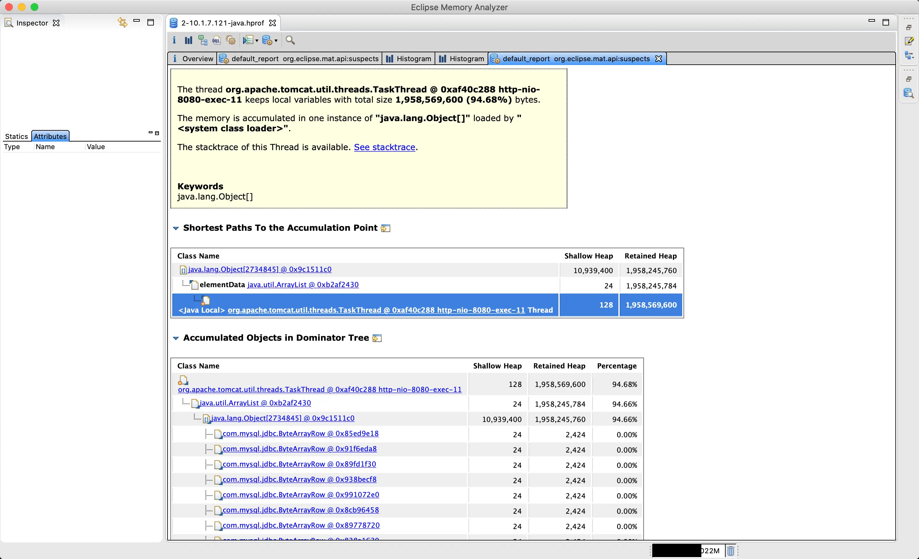Click the icon beside Shortest Paths heading
The height and width of the screenshot is (559, 919).
[386, 228]
